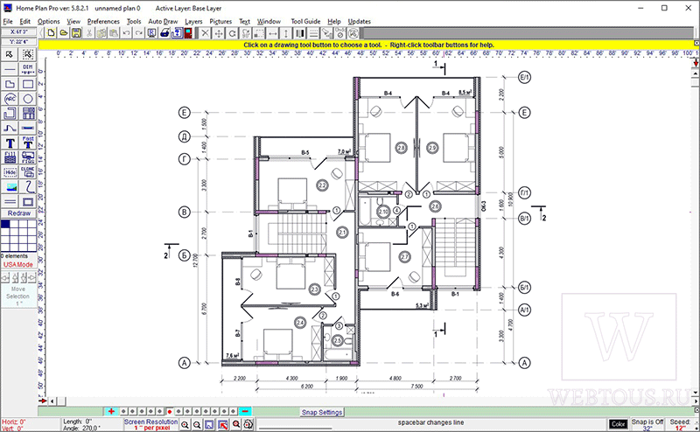
Task: Select the arrow pointer selection tool
Action: coord(10,54)
